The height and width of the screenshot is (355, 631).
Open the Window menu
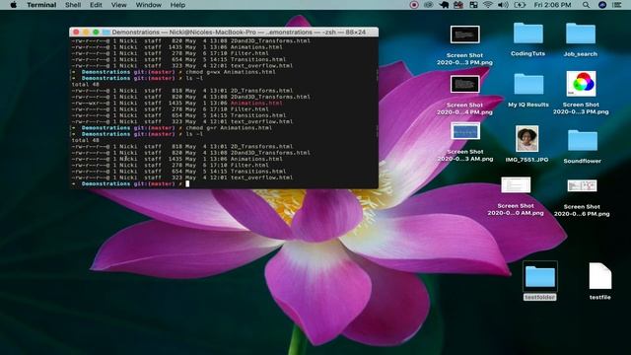coord(149,5)
